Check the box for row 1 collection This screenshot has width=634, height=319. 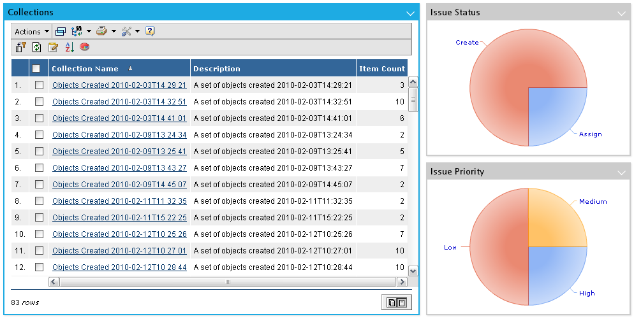coord(40,85)
